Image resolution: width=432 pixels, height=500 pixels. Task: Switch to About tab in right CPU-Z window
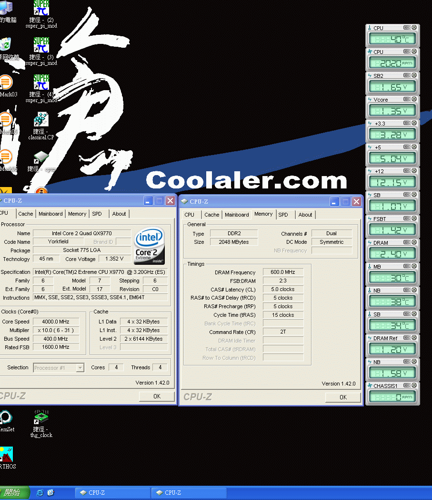tap(305, 215)
